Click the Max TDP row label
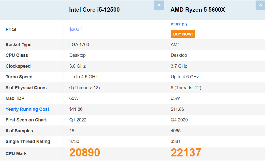Image resolution: width=265 pixels, height=161 pixels. click(15, 98)
